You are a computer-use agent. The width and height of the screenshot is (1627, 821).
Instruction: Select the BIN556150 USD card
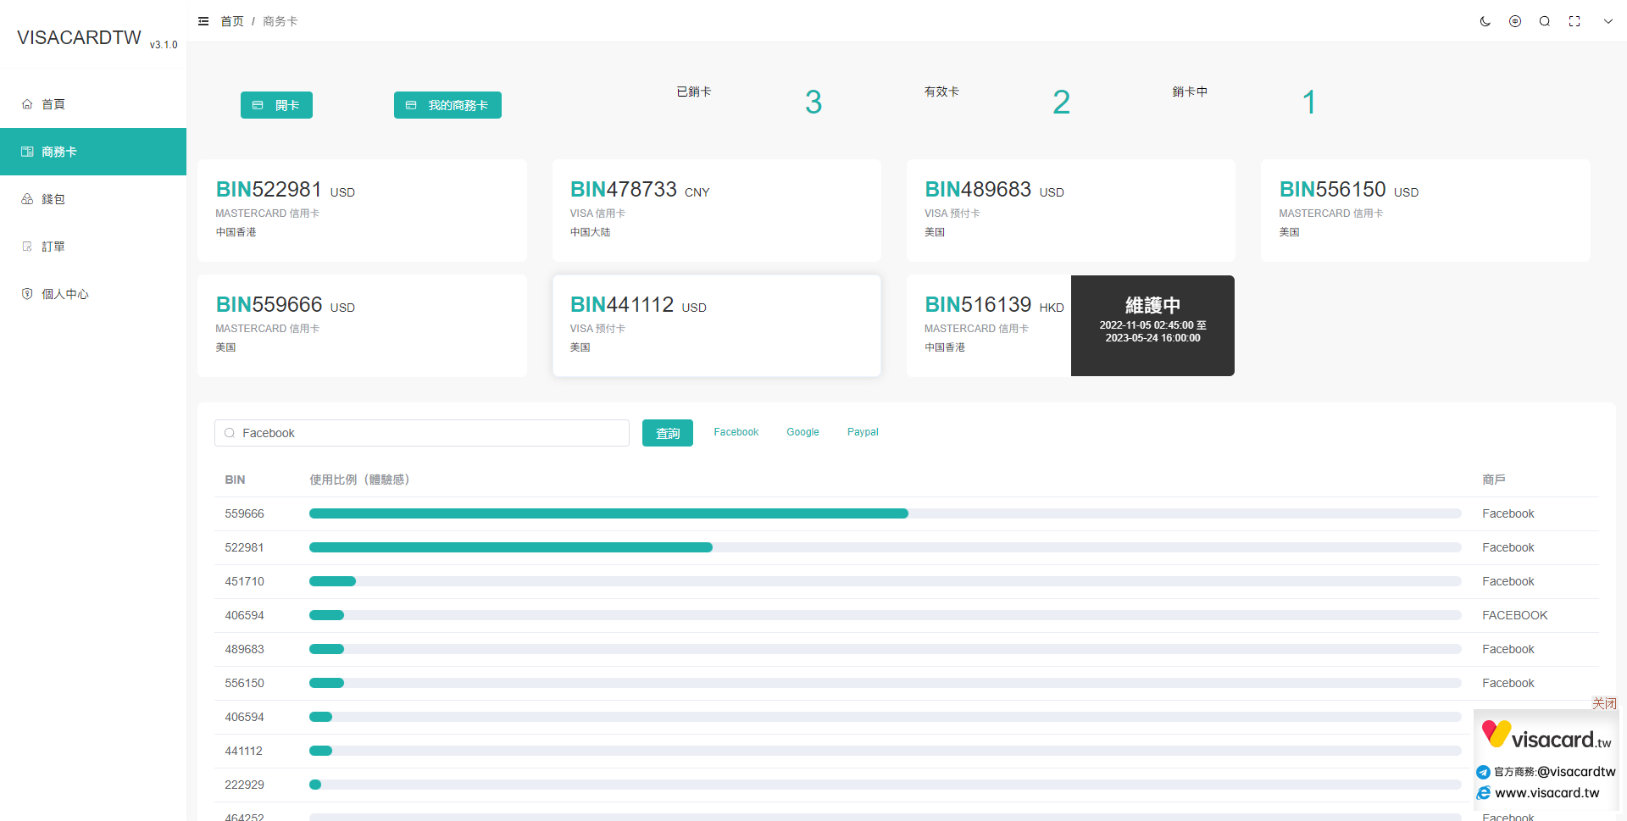(x=1425, y=210)
